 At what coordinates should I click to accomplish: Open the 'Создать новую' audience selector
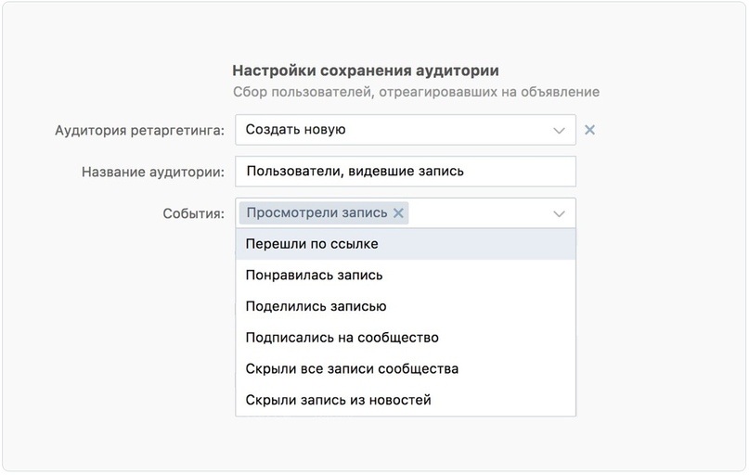click(390, 130)
